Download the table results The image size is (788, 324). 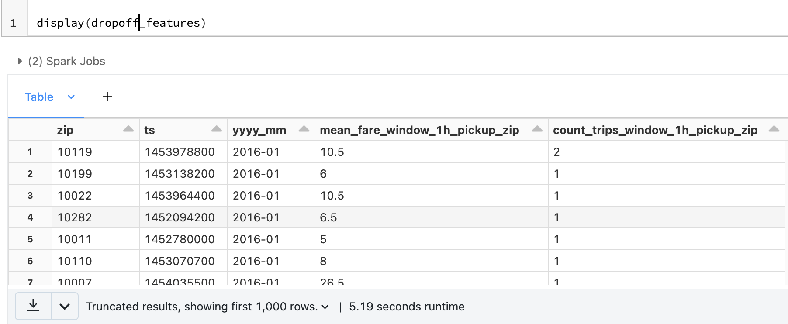pos(33,306)
